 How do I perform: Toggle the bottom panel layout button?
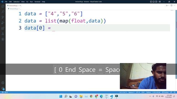pos(154,2)
